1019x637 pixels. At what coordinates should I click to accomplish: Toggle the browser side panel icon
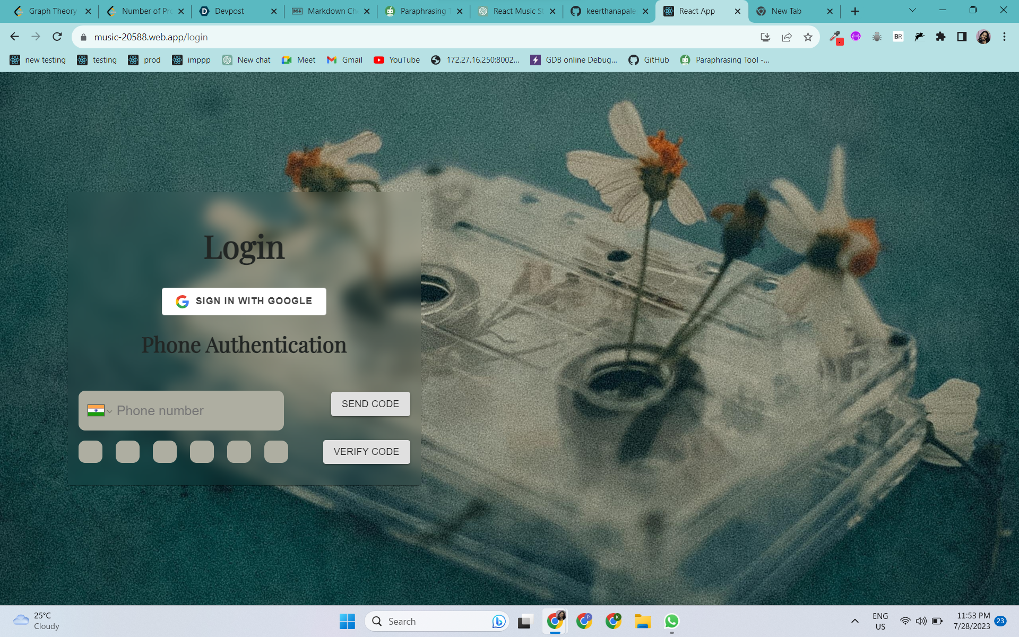962,37
